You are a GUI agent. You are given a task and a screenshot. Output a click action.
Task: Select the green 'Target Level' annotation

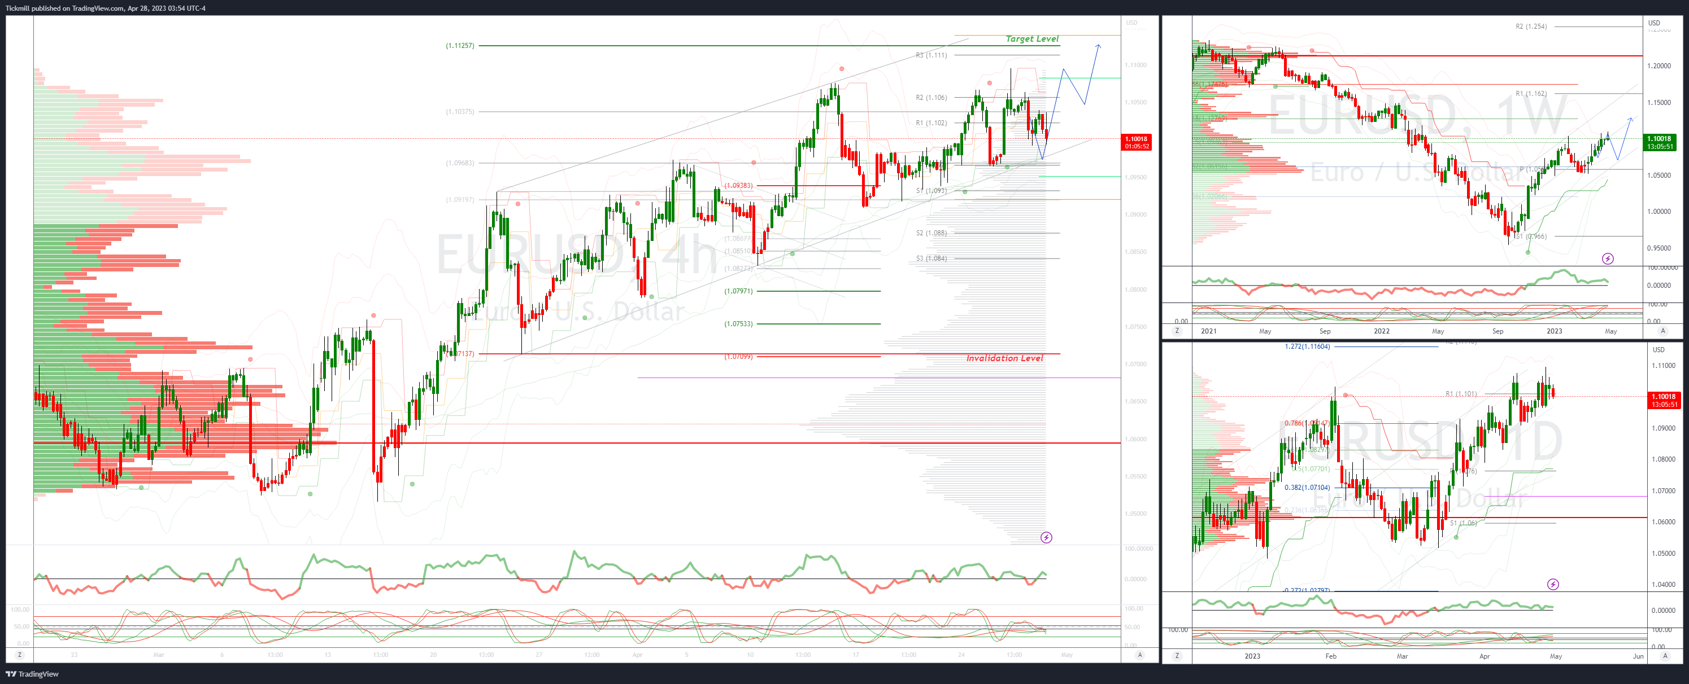click(1032, 38)
